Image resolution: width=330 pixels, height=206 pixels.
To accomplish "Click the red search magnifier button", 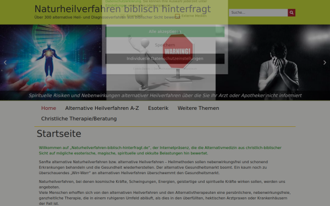I will [291, 13].
